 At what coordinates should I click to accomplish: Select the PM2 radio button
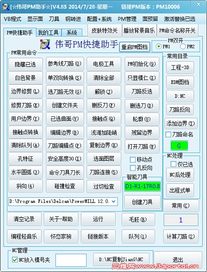tap(183, 46)
